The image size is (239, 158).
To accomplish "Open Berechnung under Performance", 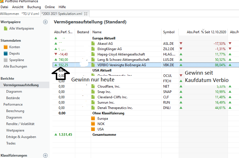I will [15, 111].
